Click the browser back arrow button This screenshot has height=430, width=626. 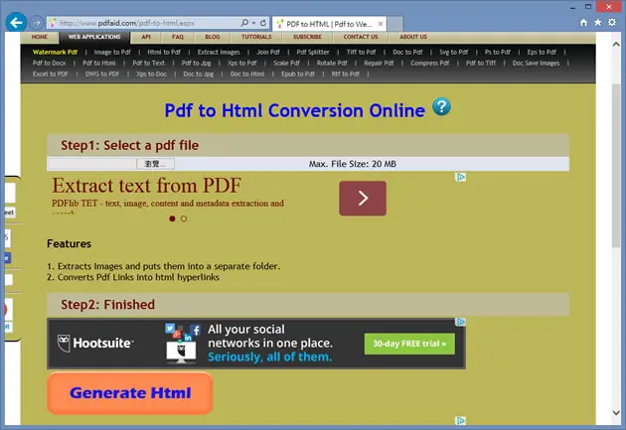point(16,23)
